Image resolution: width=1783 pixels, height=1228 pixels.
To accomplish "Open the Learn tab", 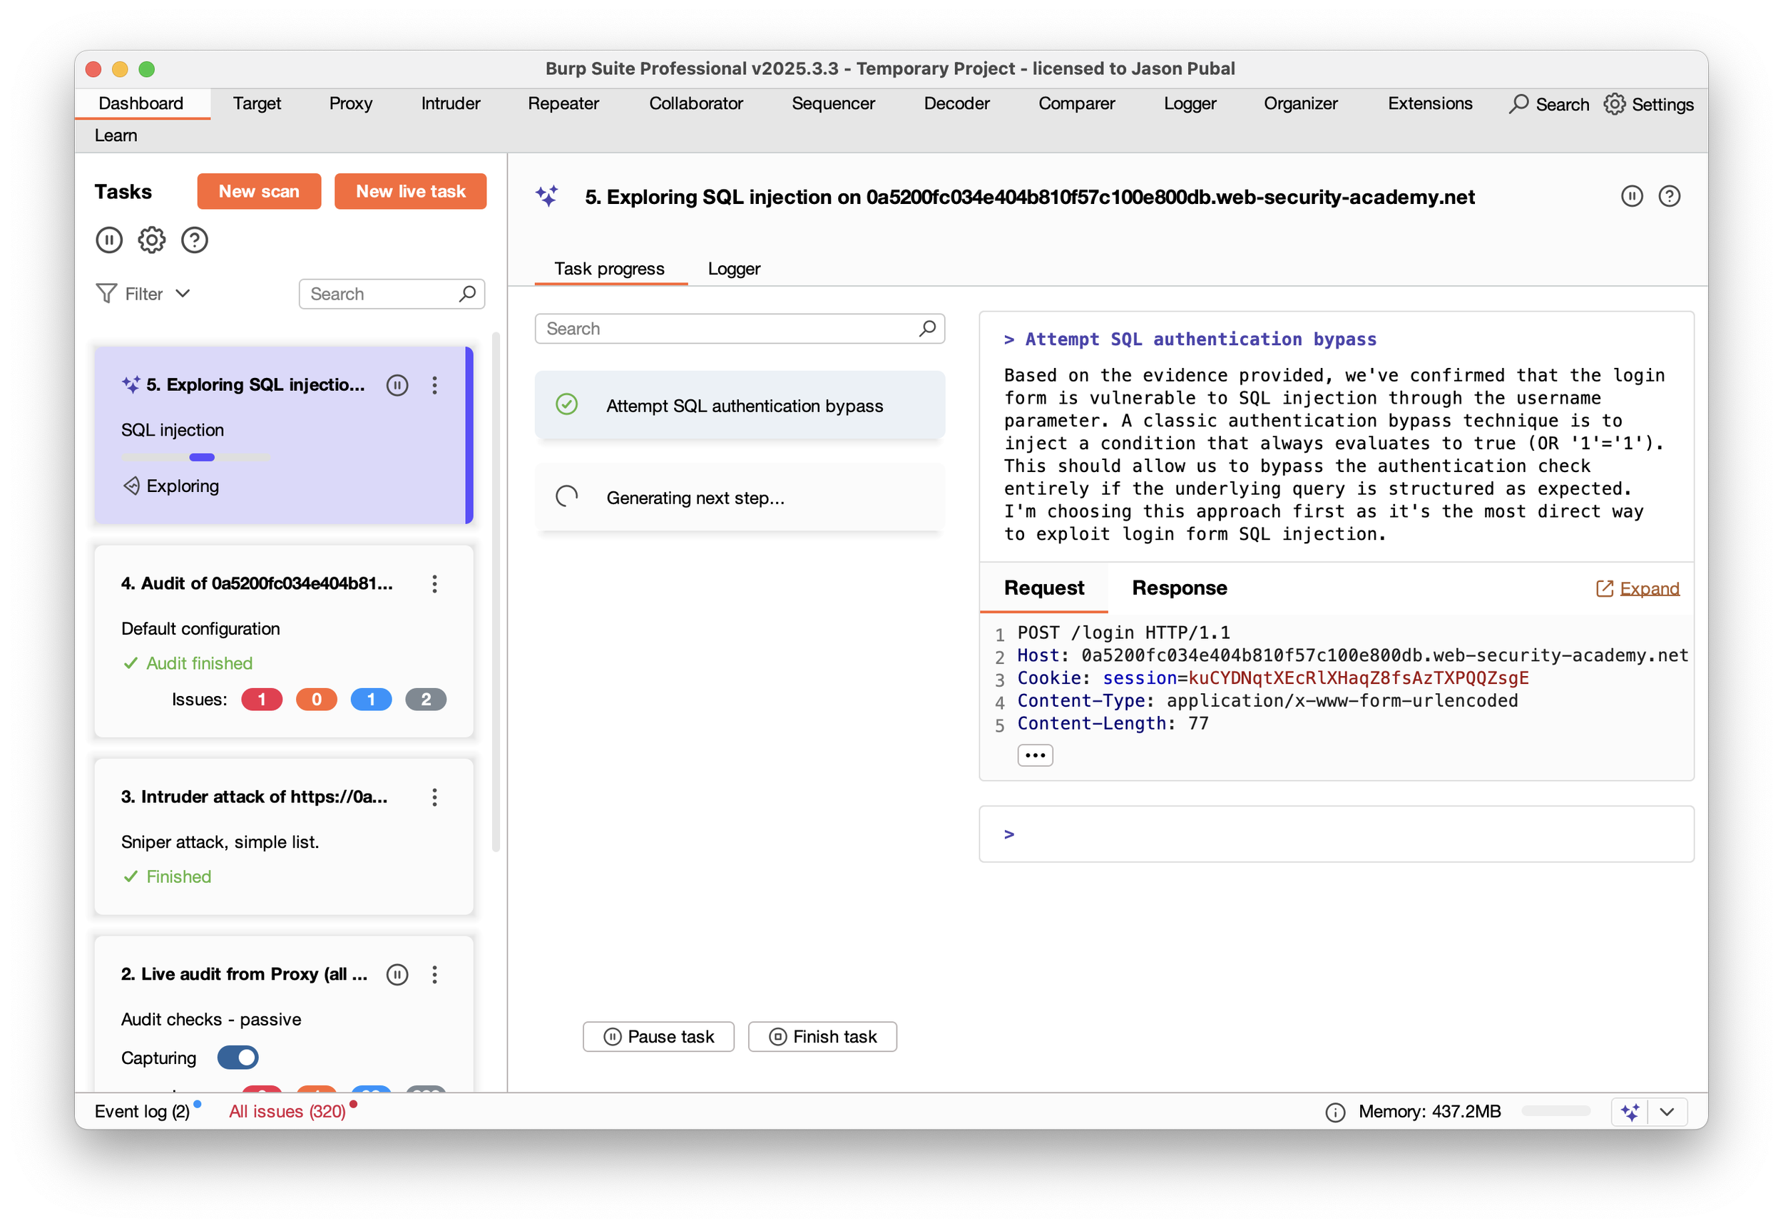I will [116, 136].
